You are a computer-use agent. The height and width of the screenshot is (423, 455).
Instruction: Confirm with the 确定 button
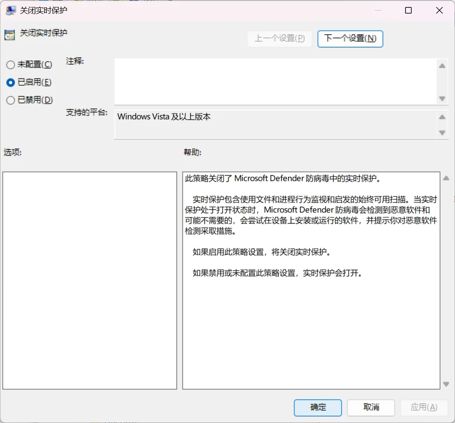click(318, 408)
